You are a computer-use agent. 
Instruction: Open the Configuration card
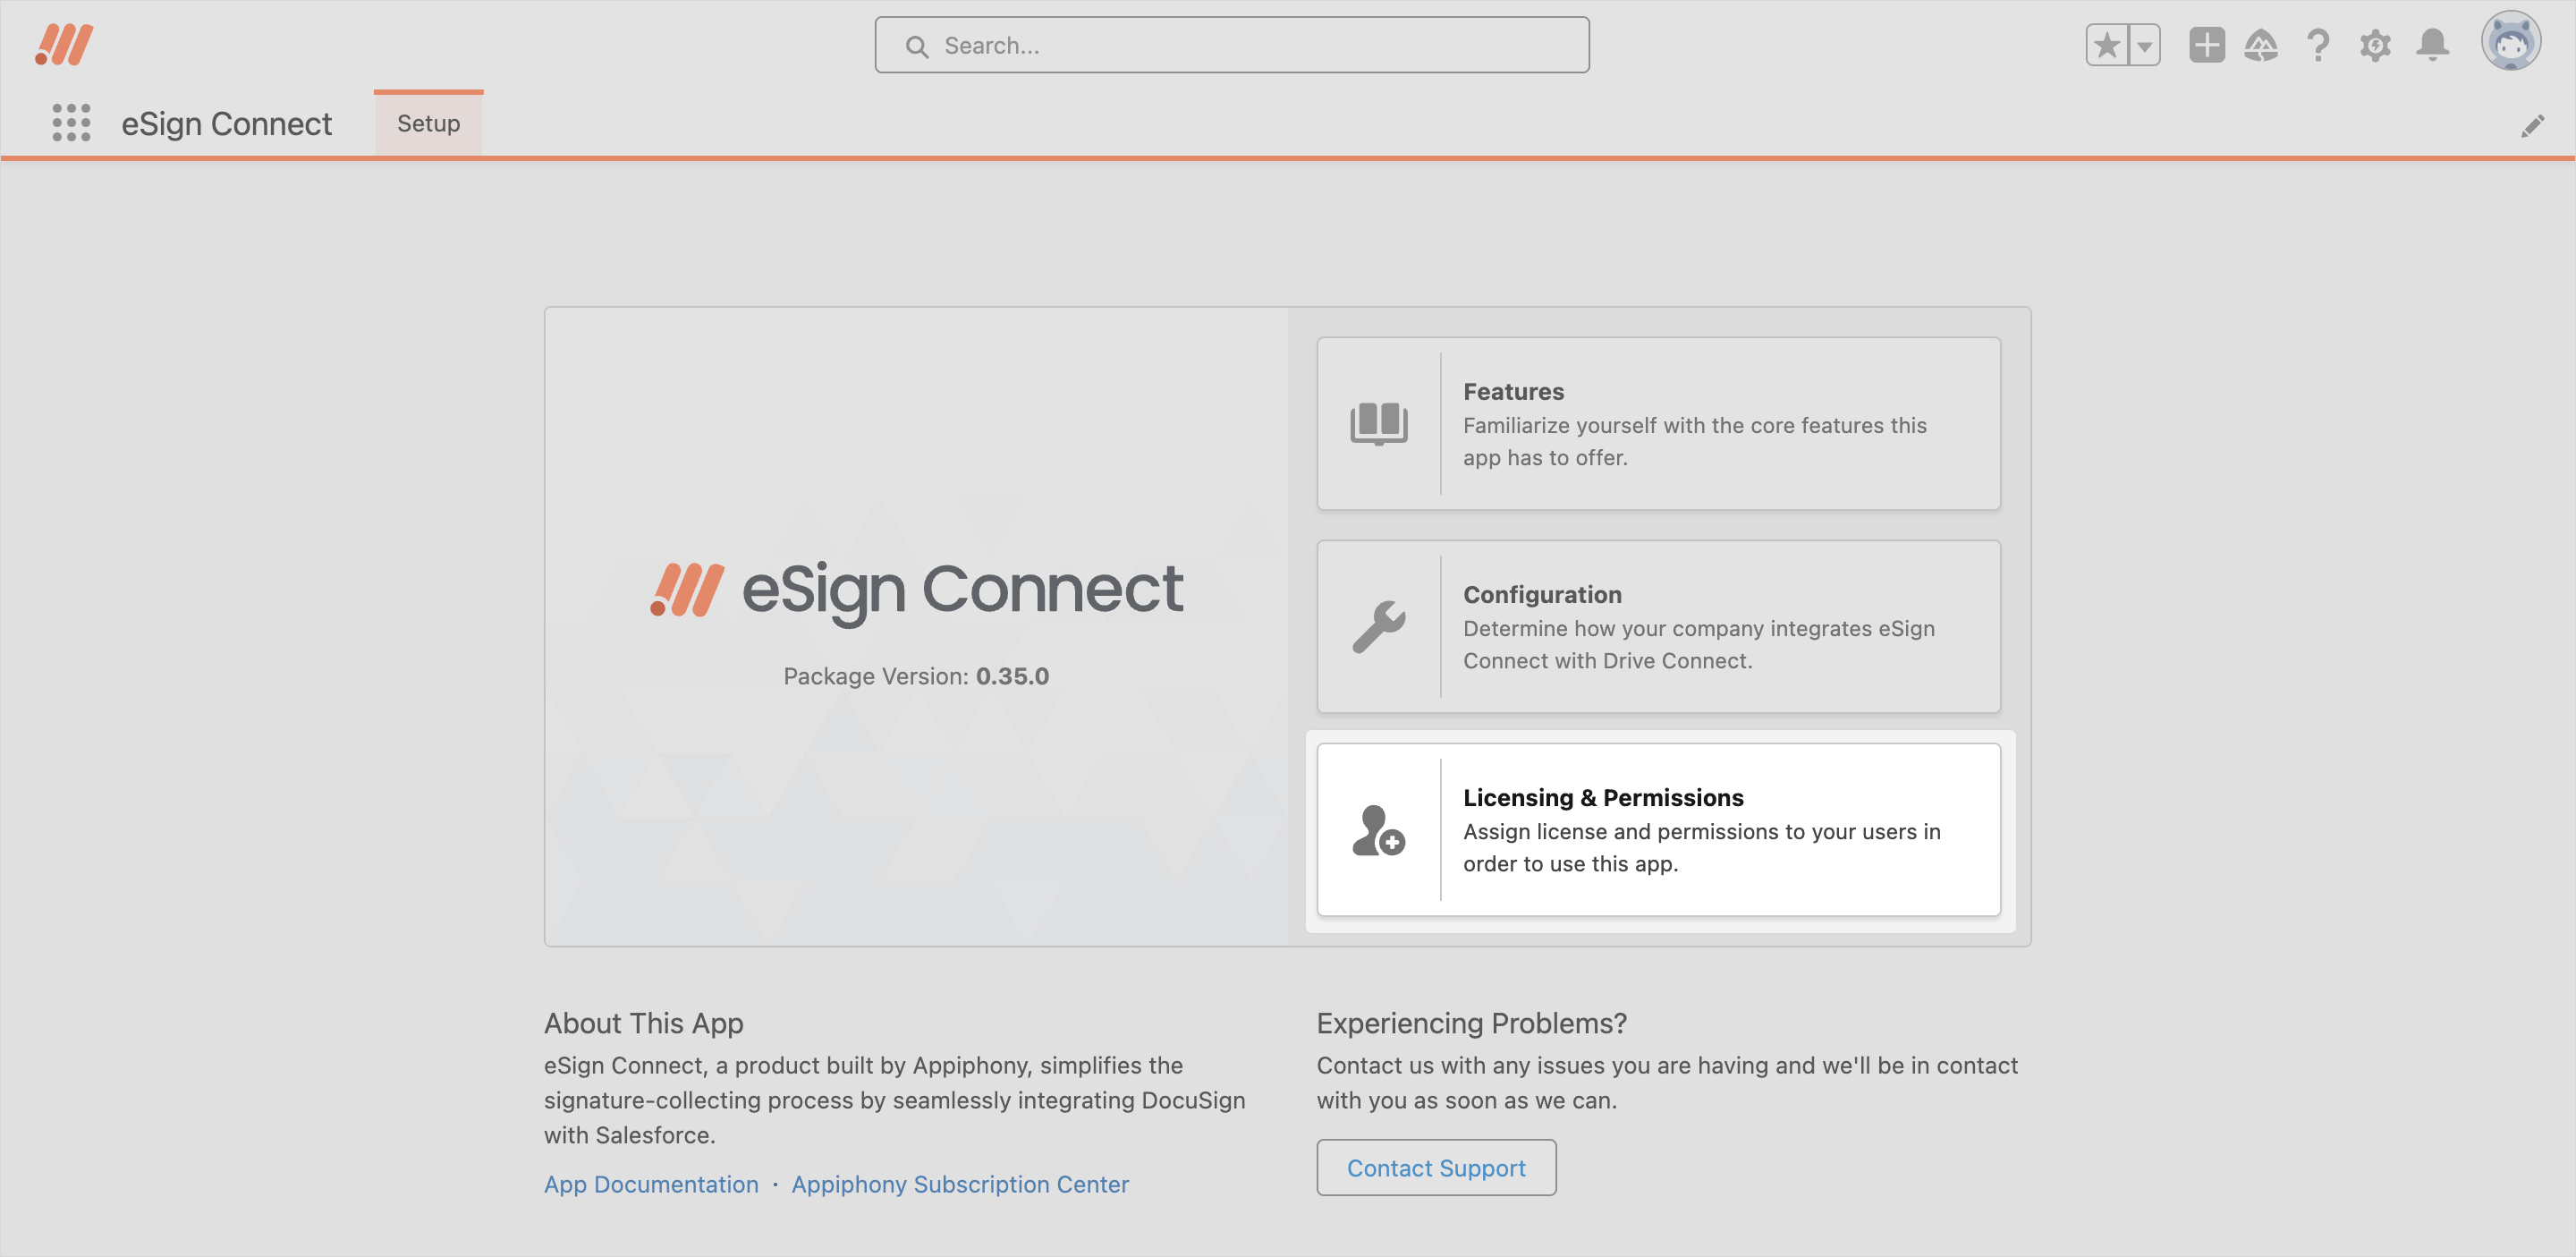pos(1658,626)
